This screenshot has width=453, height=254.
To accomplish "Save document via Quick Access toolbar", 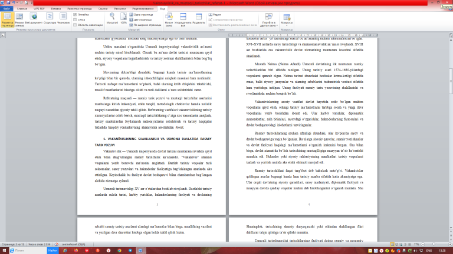I will (x=8, y=2).
